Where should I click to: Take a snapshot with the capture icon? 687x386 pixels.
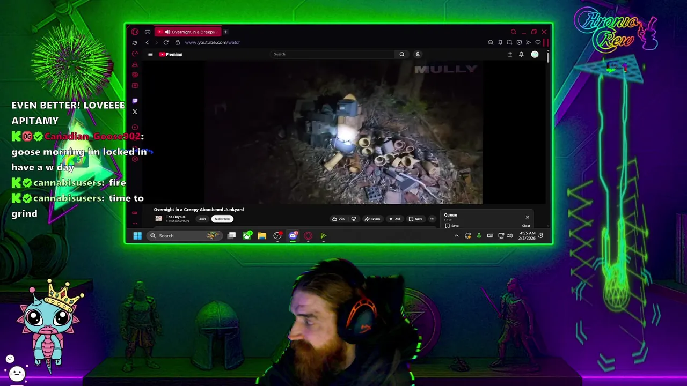[x=509, y=42]
